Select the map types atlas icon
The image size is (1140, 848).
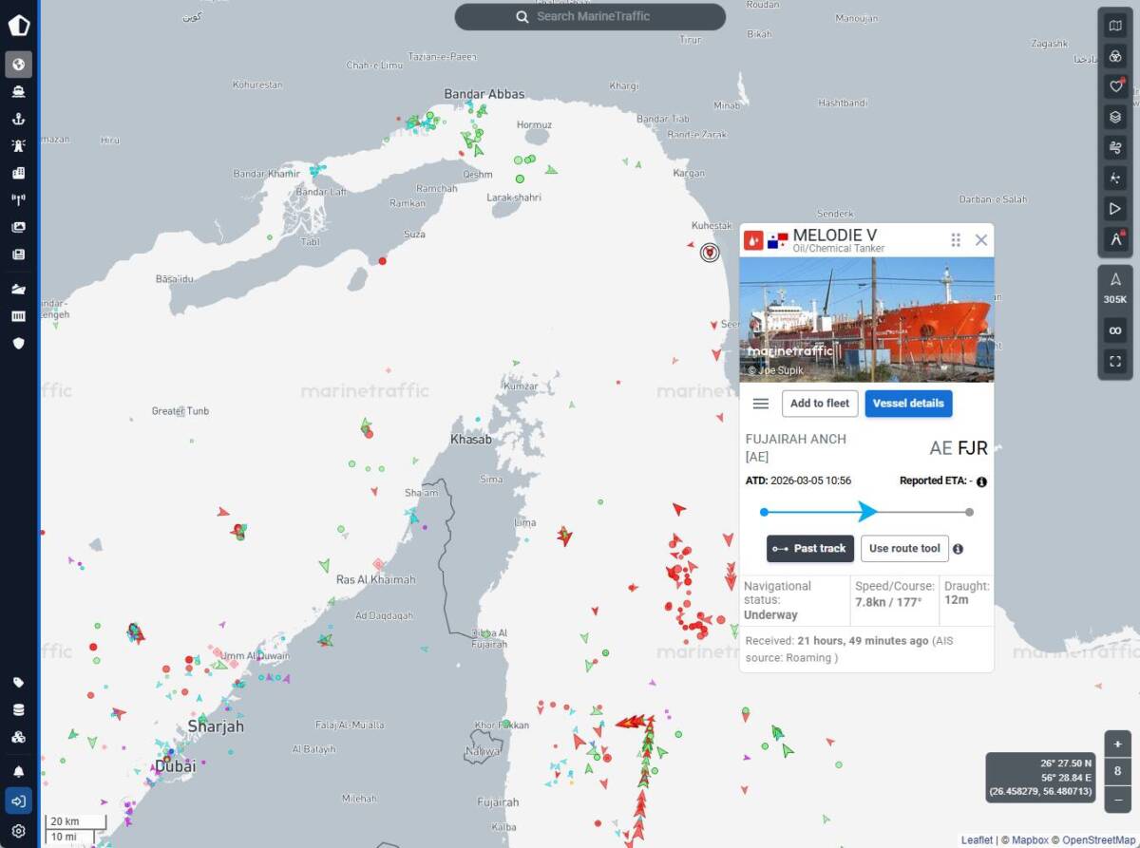[x=1115, y=26]
